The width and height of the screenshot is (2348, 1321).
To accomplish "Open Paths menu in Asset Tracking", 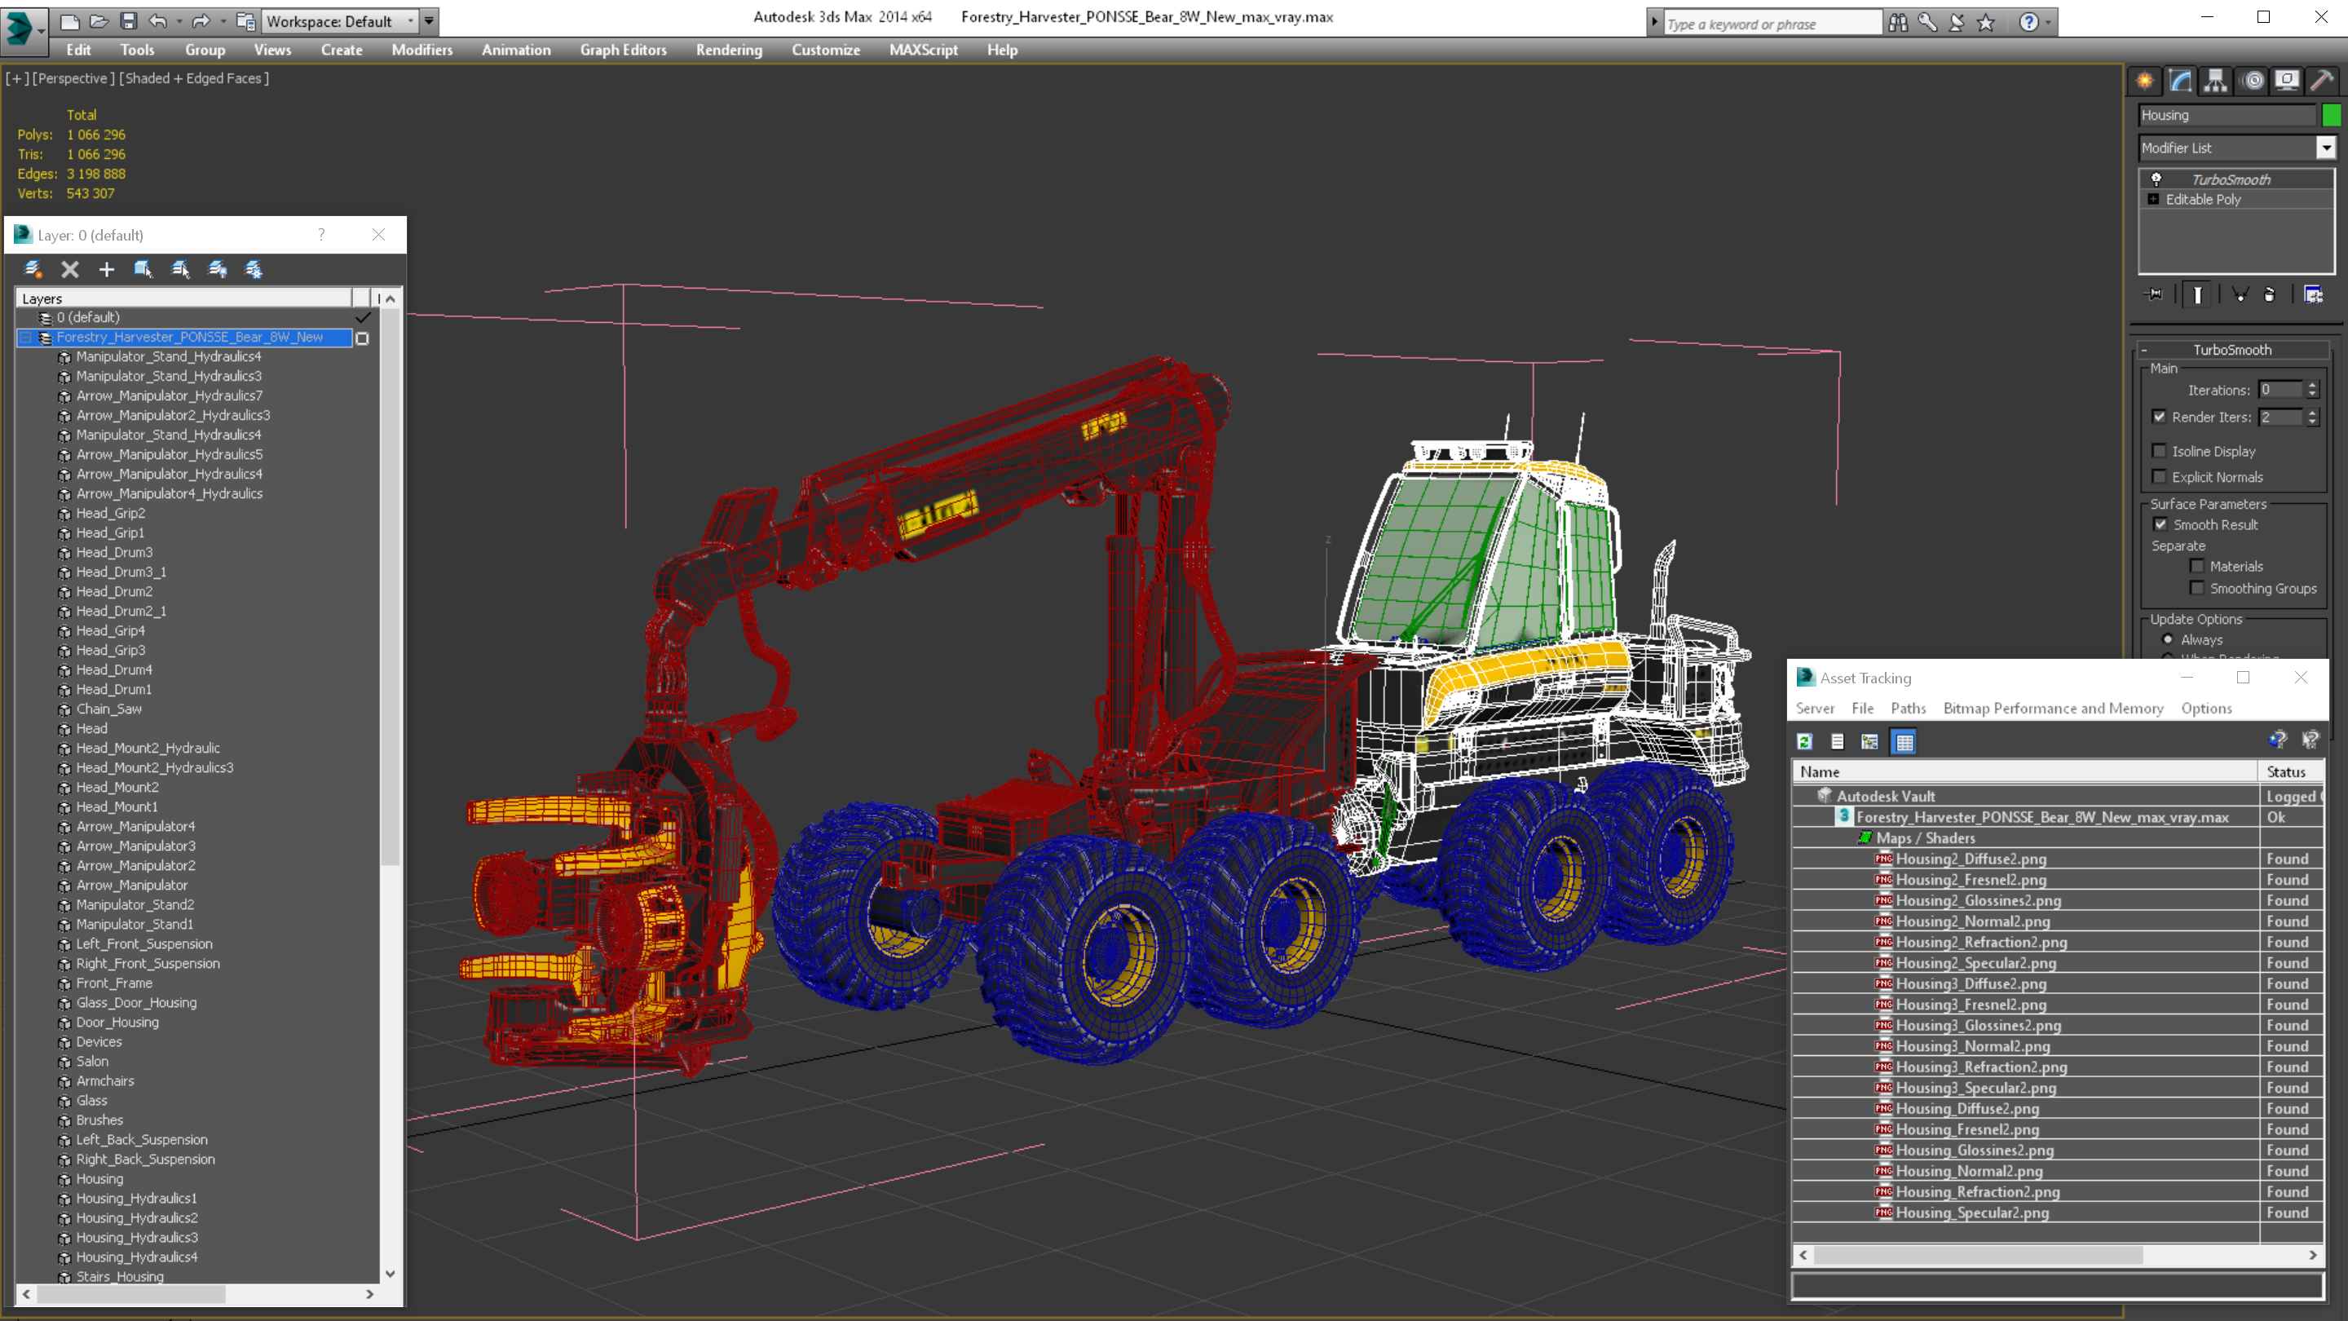I will (1908, 709).
